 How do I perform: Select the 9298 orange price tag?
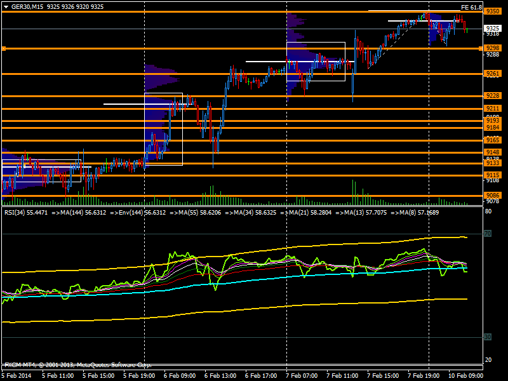(x=492, y=48)
